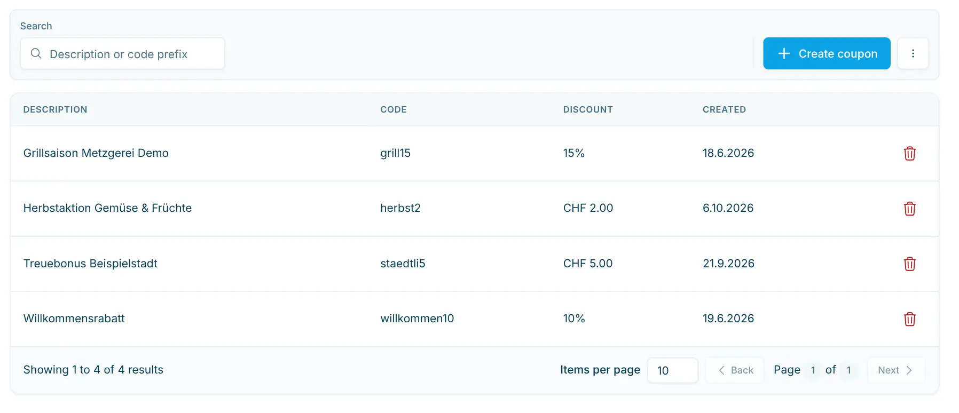Click the created date 21.9.2026
The width and height of the screenshot is (959, 413).
[x=728, y=264]
